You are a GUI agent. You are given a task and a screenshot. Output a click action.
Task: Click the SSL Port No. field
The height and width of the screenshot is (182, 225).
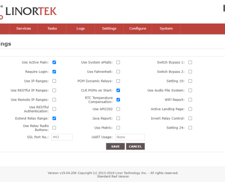point(62,137)
